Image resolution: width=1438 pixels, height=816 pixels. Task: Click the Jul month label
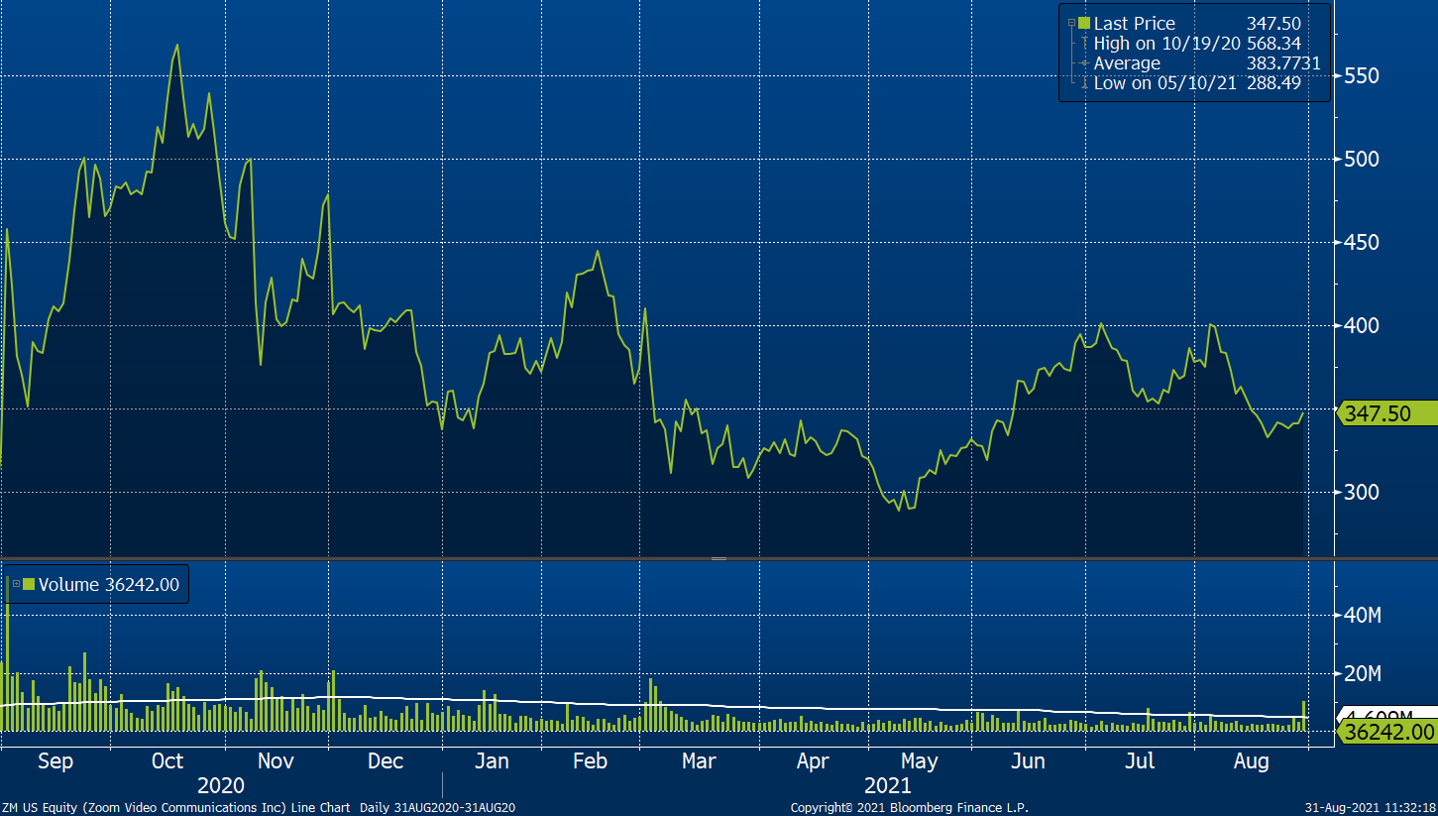point(1142,761)
